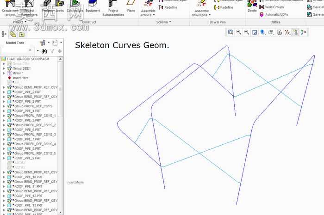Open the Show dropdown arrow by the list icon

pyautogui.click(x=61, y=43)
